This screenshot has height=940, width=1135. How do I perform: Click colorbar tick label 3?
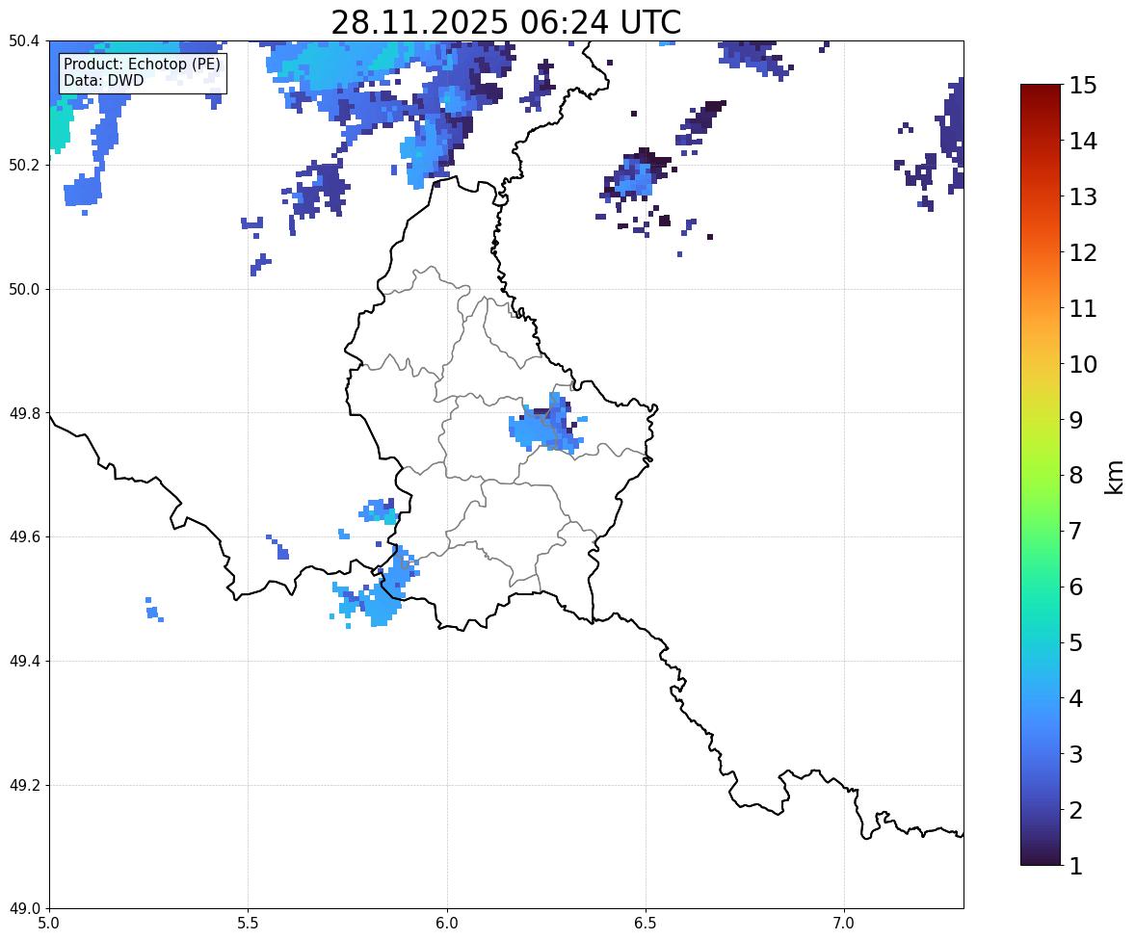1076,754
